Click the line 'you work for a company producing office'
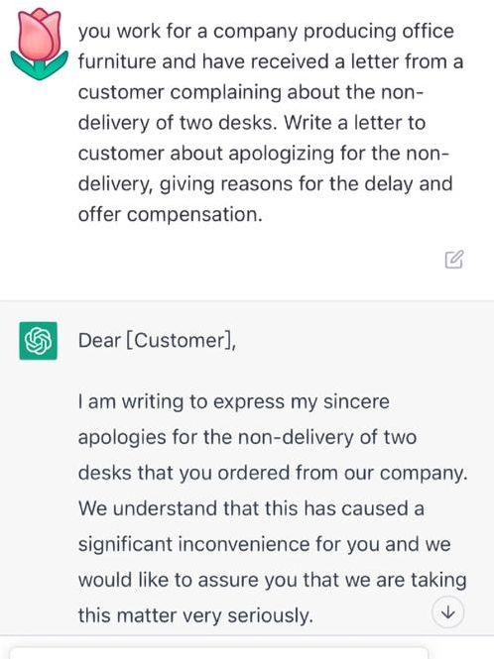 266,32
